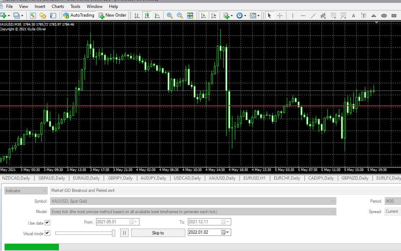Open the Skip to date calendar dropdown
The height and width of the screenshot is (251, 401).
pos(225,232)
